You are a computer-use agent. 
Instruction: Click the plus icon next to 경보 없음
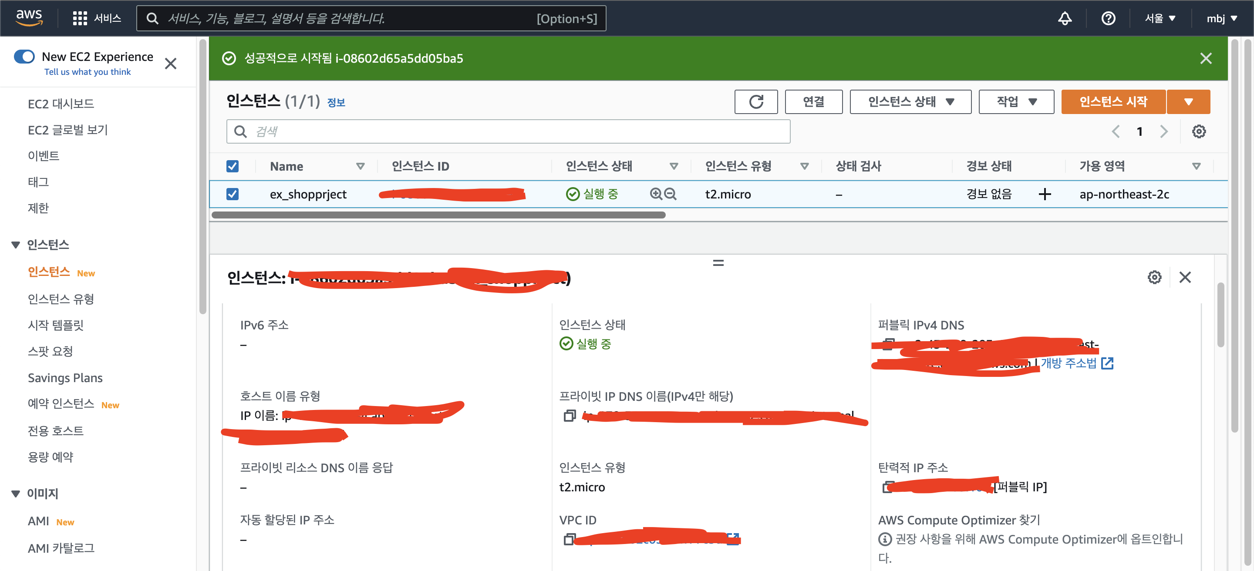1044,194
